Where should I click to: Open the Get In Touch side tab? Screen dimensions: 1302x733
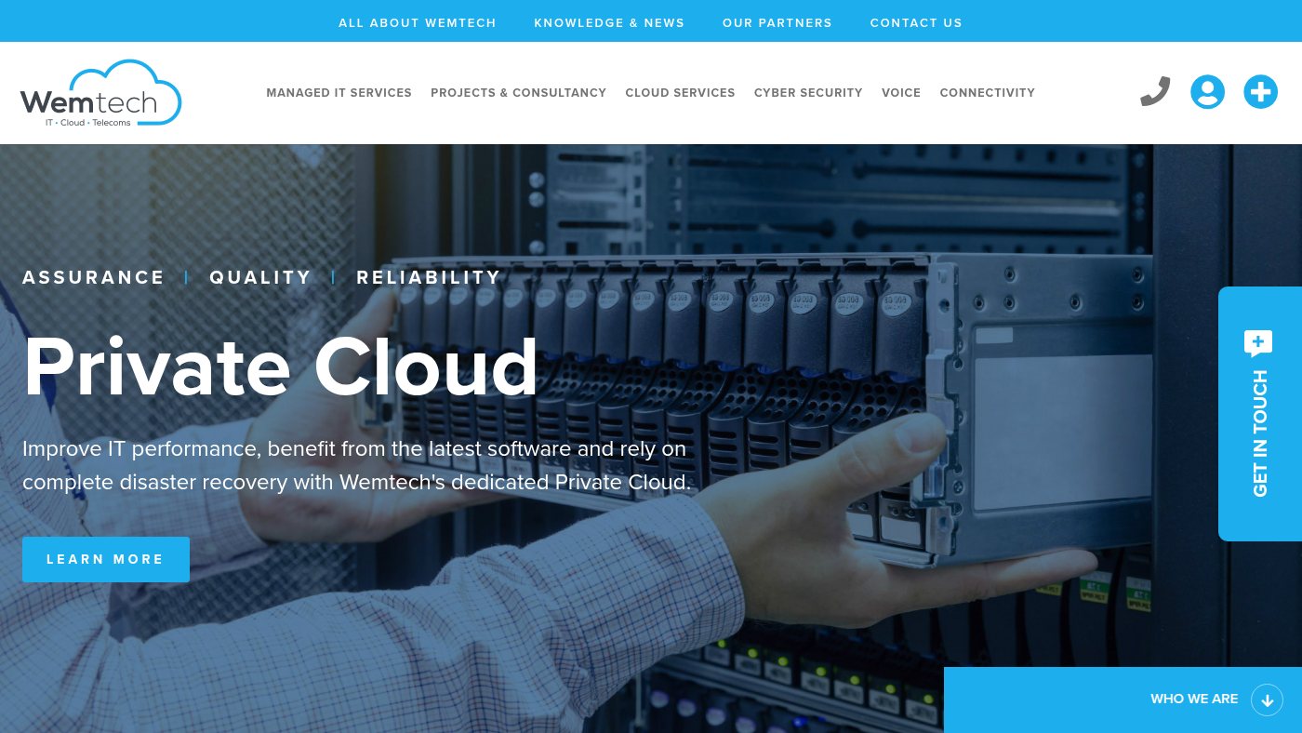(x=1260, y=414)
